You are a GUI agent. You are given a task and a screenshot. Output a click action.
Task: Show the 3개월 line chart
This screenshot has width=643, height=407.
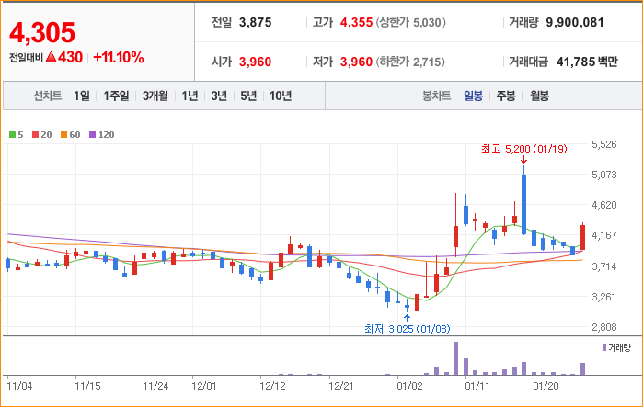[x=155, y=96]
